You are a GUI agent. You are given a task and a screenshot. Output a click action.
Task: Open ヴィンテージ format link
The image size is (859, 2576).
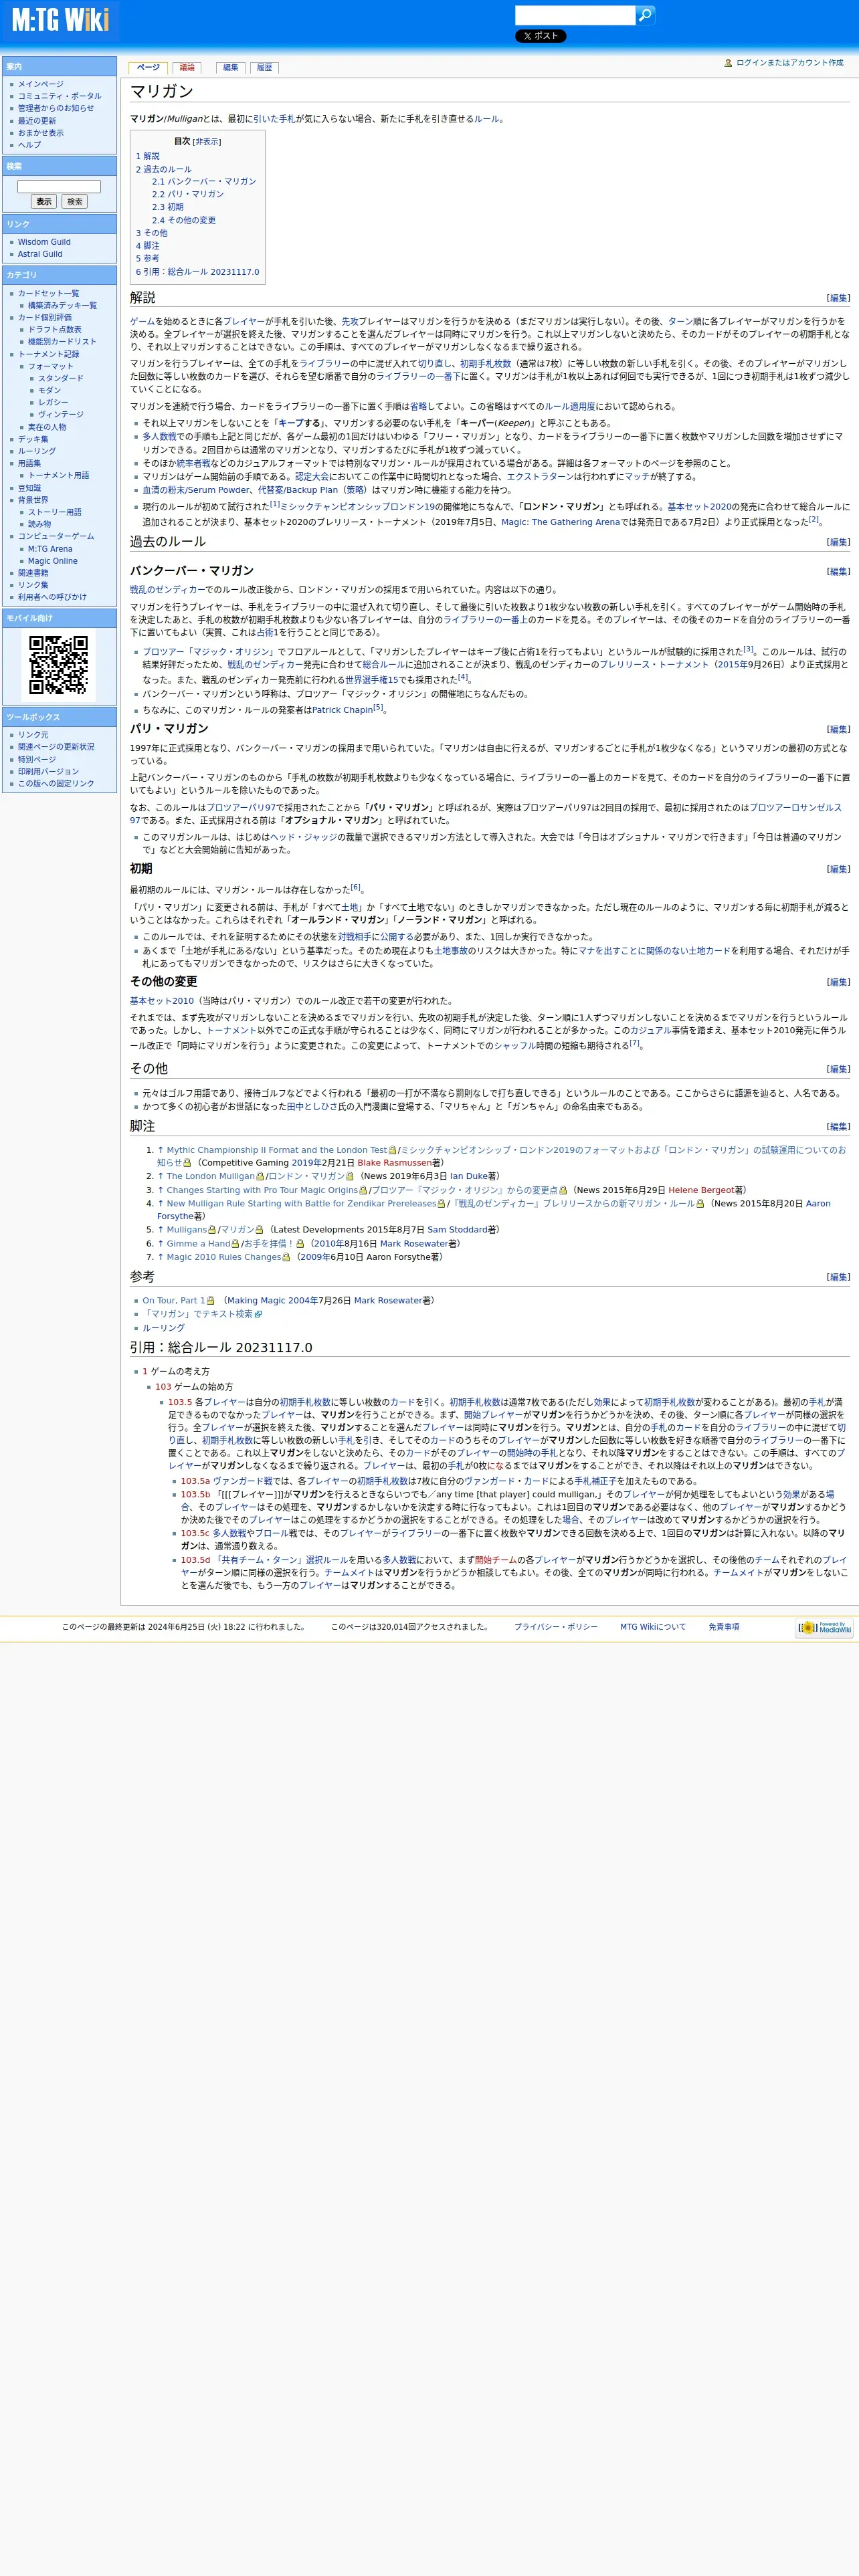61,414
